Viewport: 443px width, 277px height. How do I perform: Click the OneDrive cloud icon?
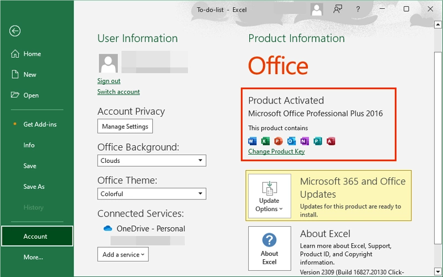click(x=107, y=228)
